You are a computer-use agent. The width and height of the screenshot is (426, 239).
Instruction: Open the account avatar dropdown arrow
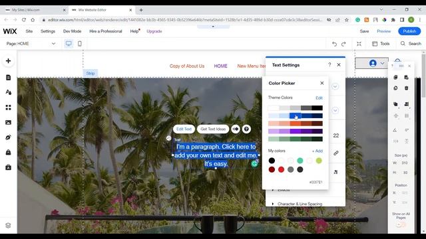(x=382, y=64)
